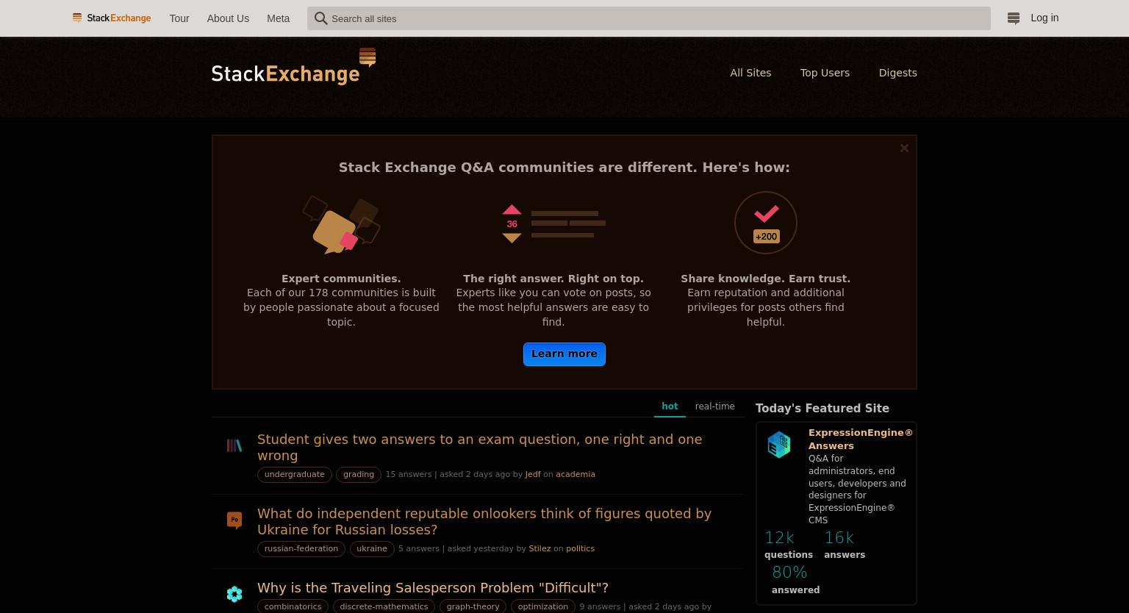Open the Tour menu item
Screen dimensions: 1129x613
179,18
